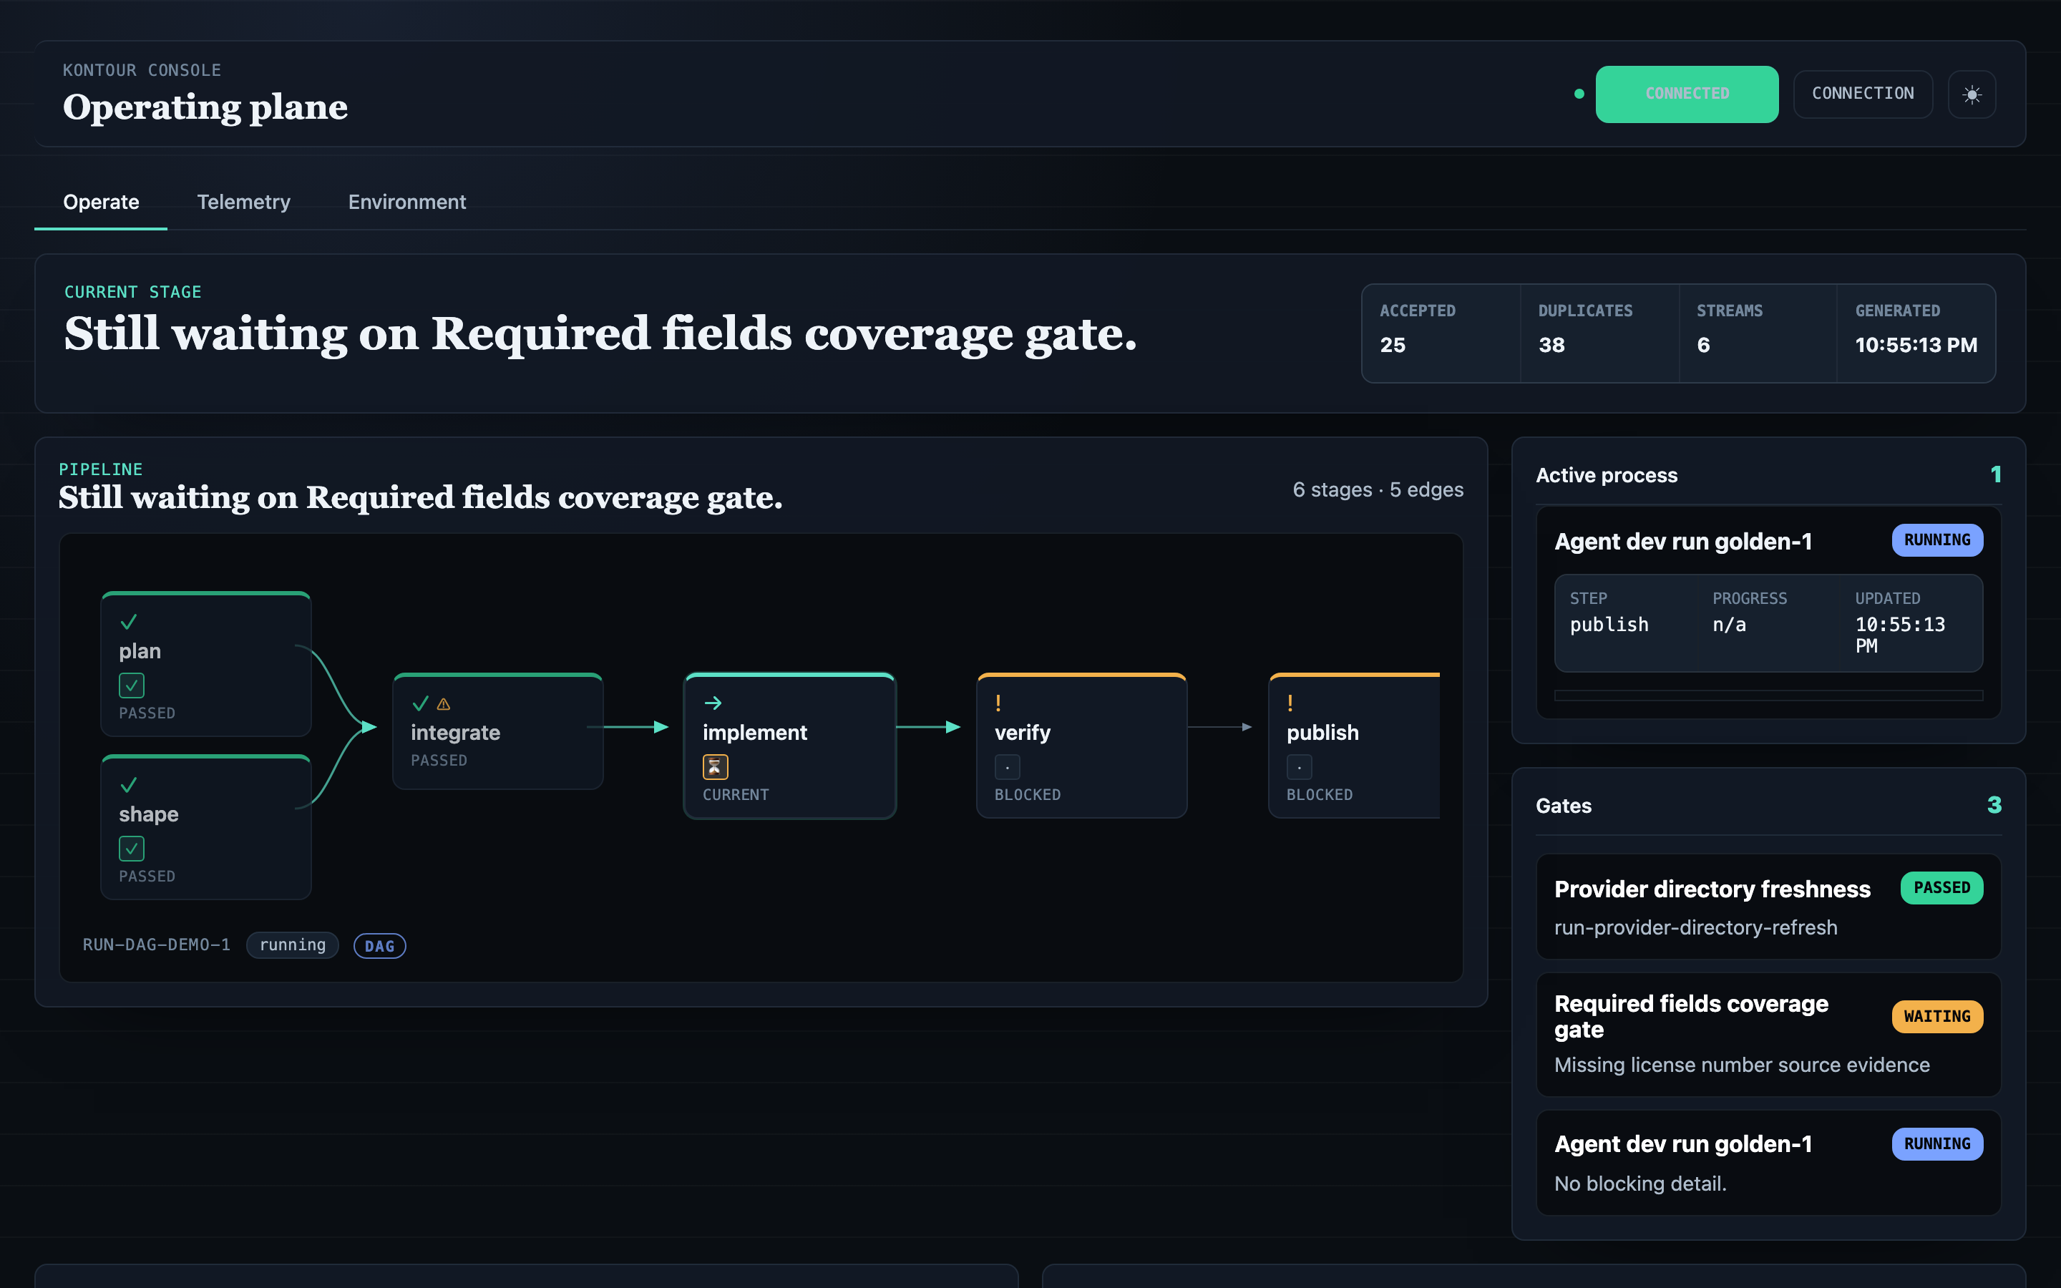Click the RUNNING badge in Active process

[1936, 540]
